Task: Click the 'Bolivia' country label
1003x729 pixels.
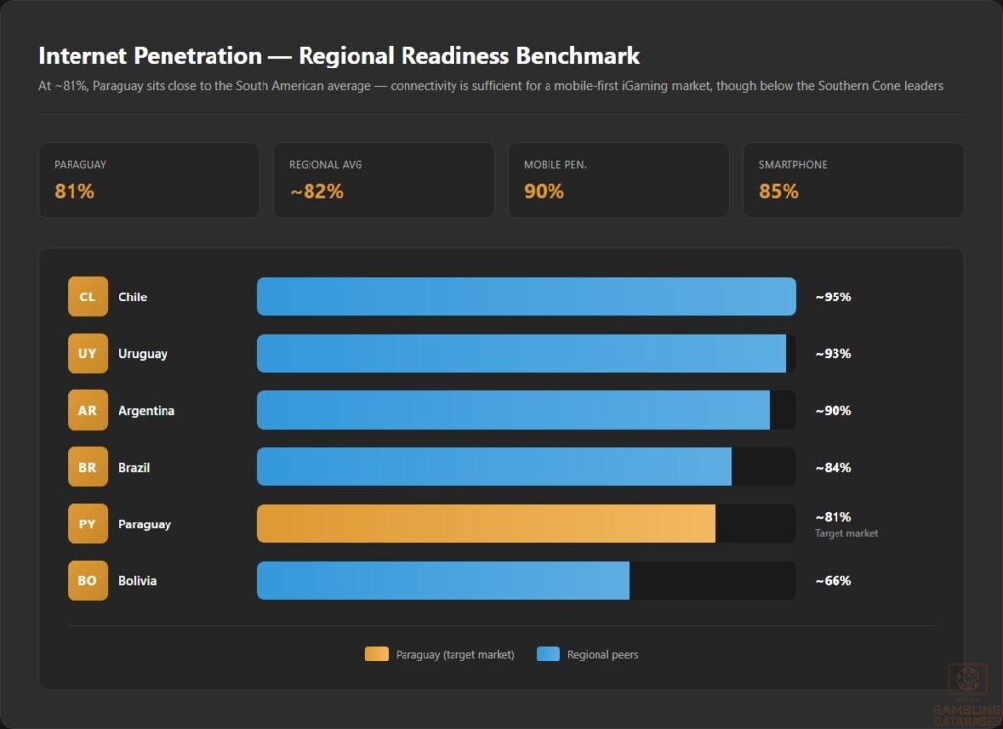Action: coord(137,581)
